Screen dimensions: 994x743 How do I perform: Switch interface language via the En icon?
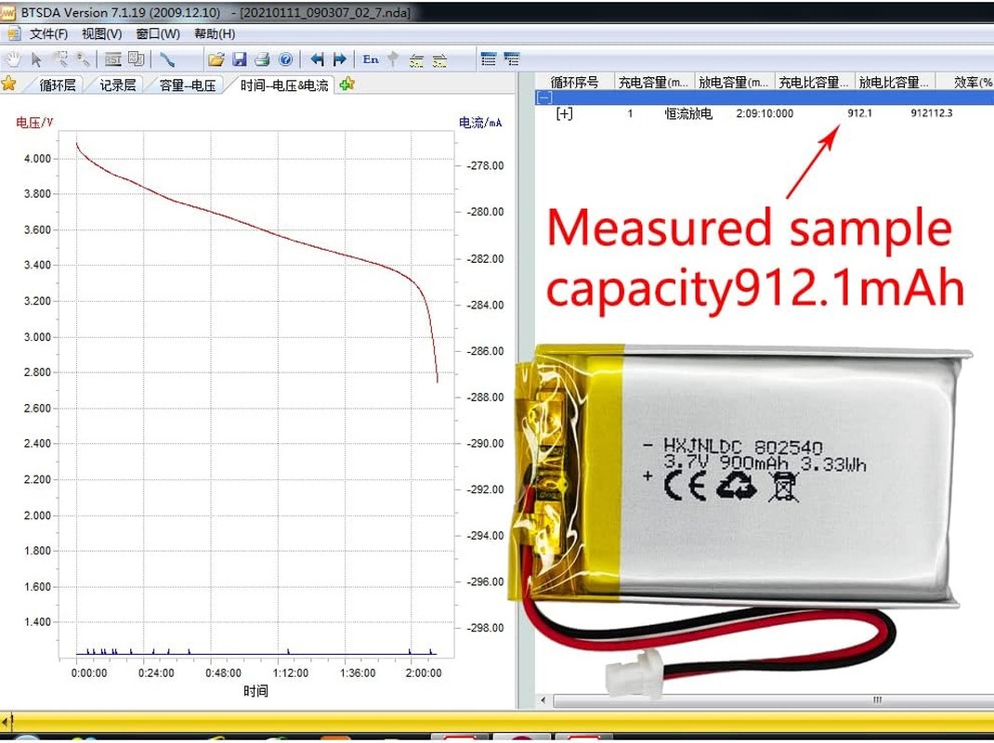pos(371,58)
